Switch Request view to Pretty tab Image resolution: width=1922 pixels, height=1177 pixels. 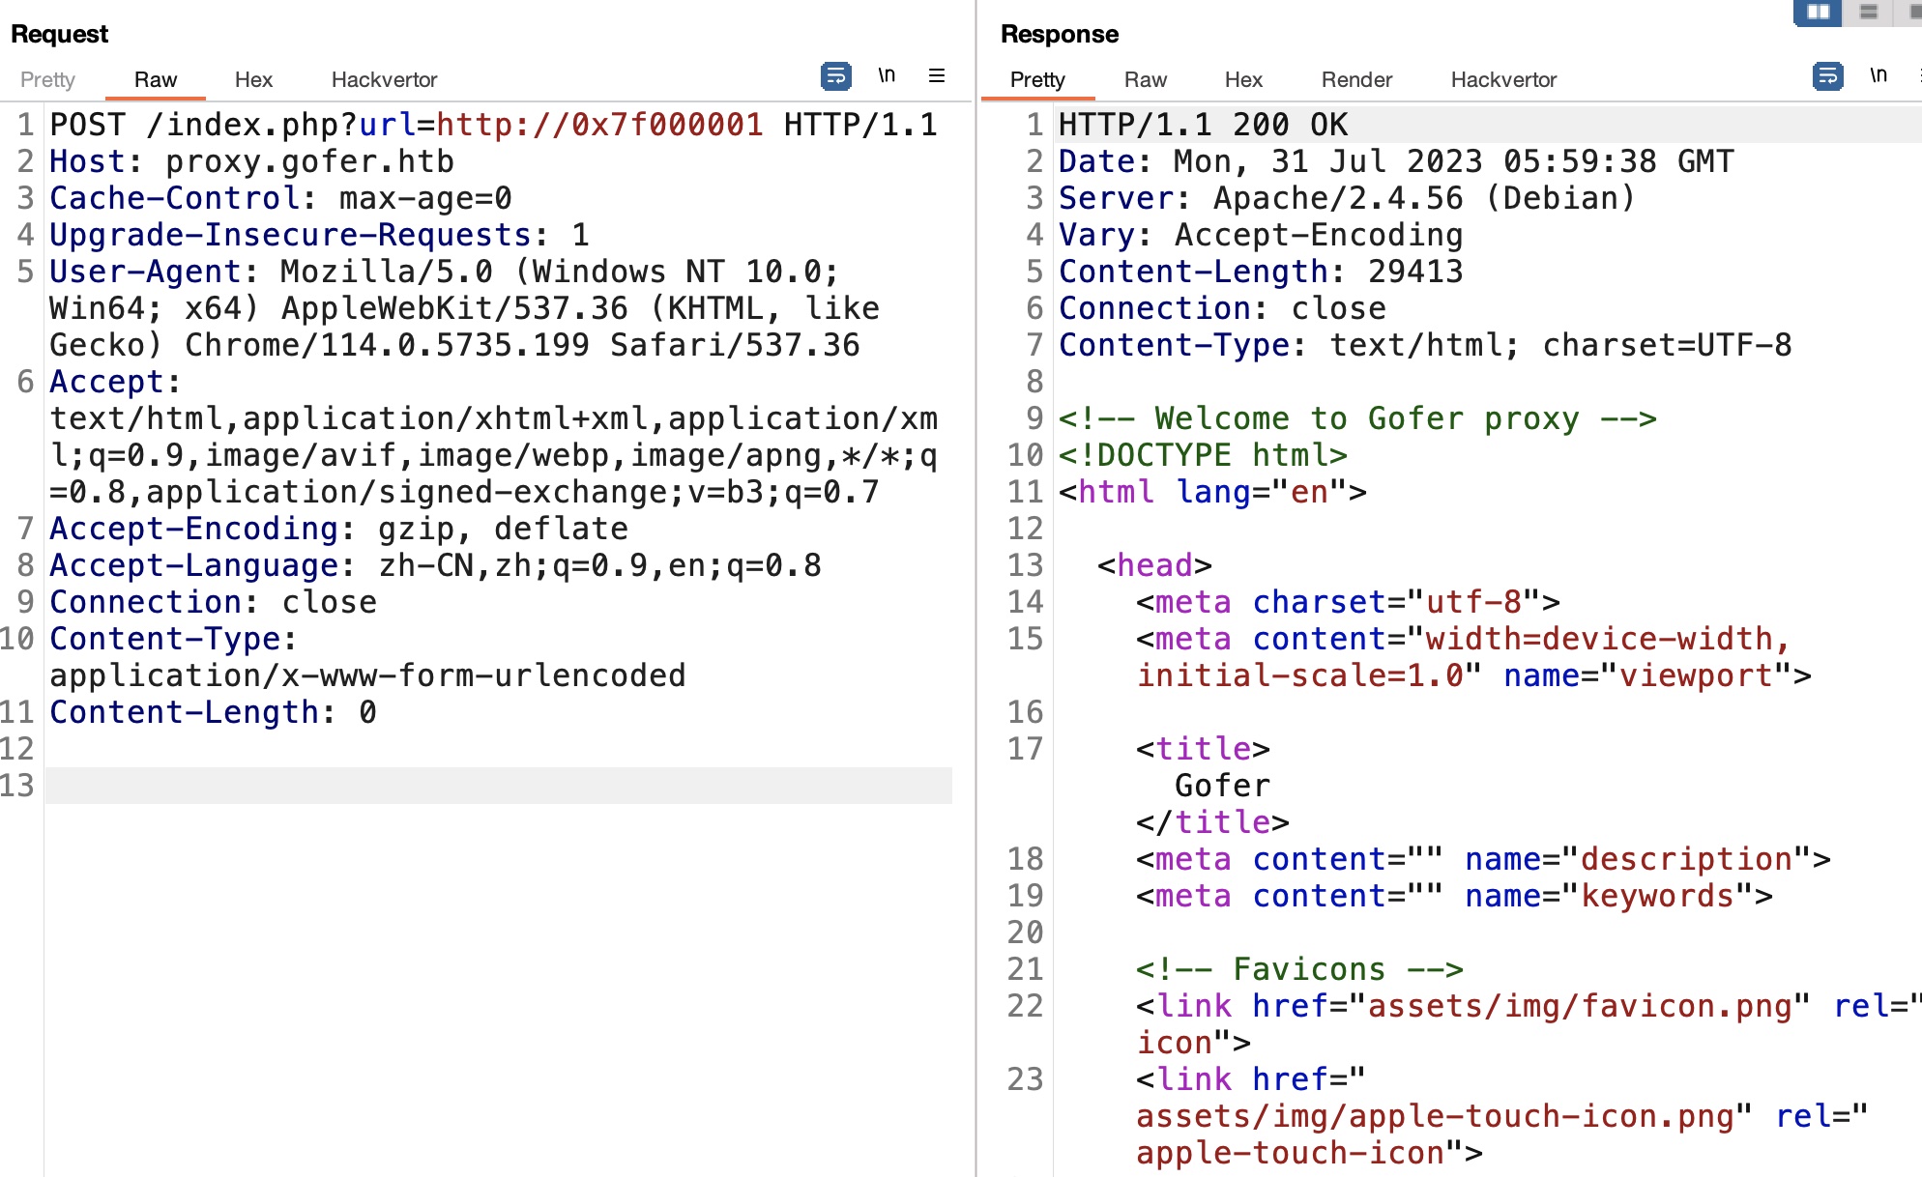47,79
